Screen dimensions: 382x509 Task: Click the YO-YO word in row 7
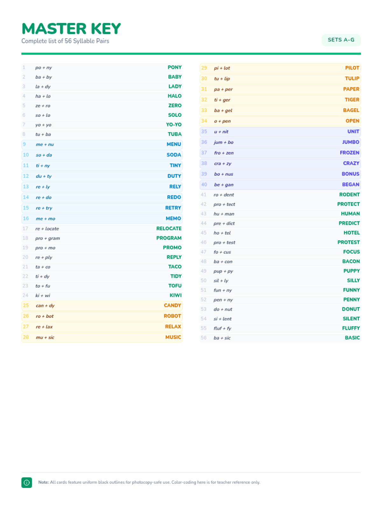click(173, 125)
